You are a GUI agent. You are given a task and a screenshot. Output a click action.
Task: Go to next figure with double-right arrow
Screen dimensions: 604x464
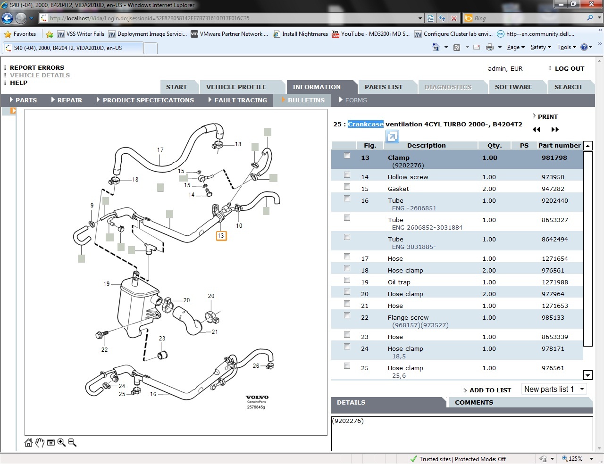(555, 130)
